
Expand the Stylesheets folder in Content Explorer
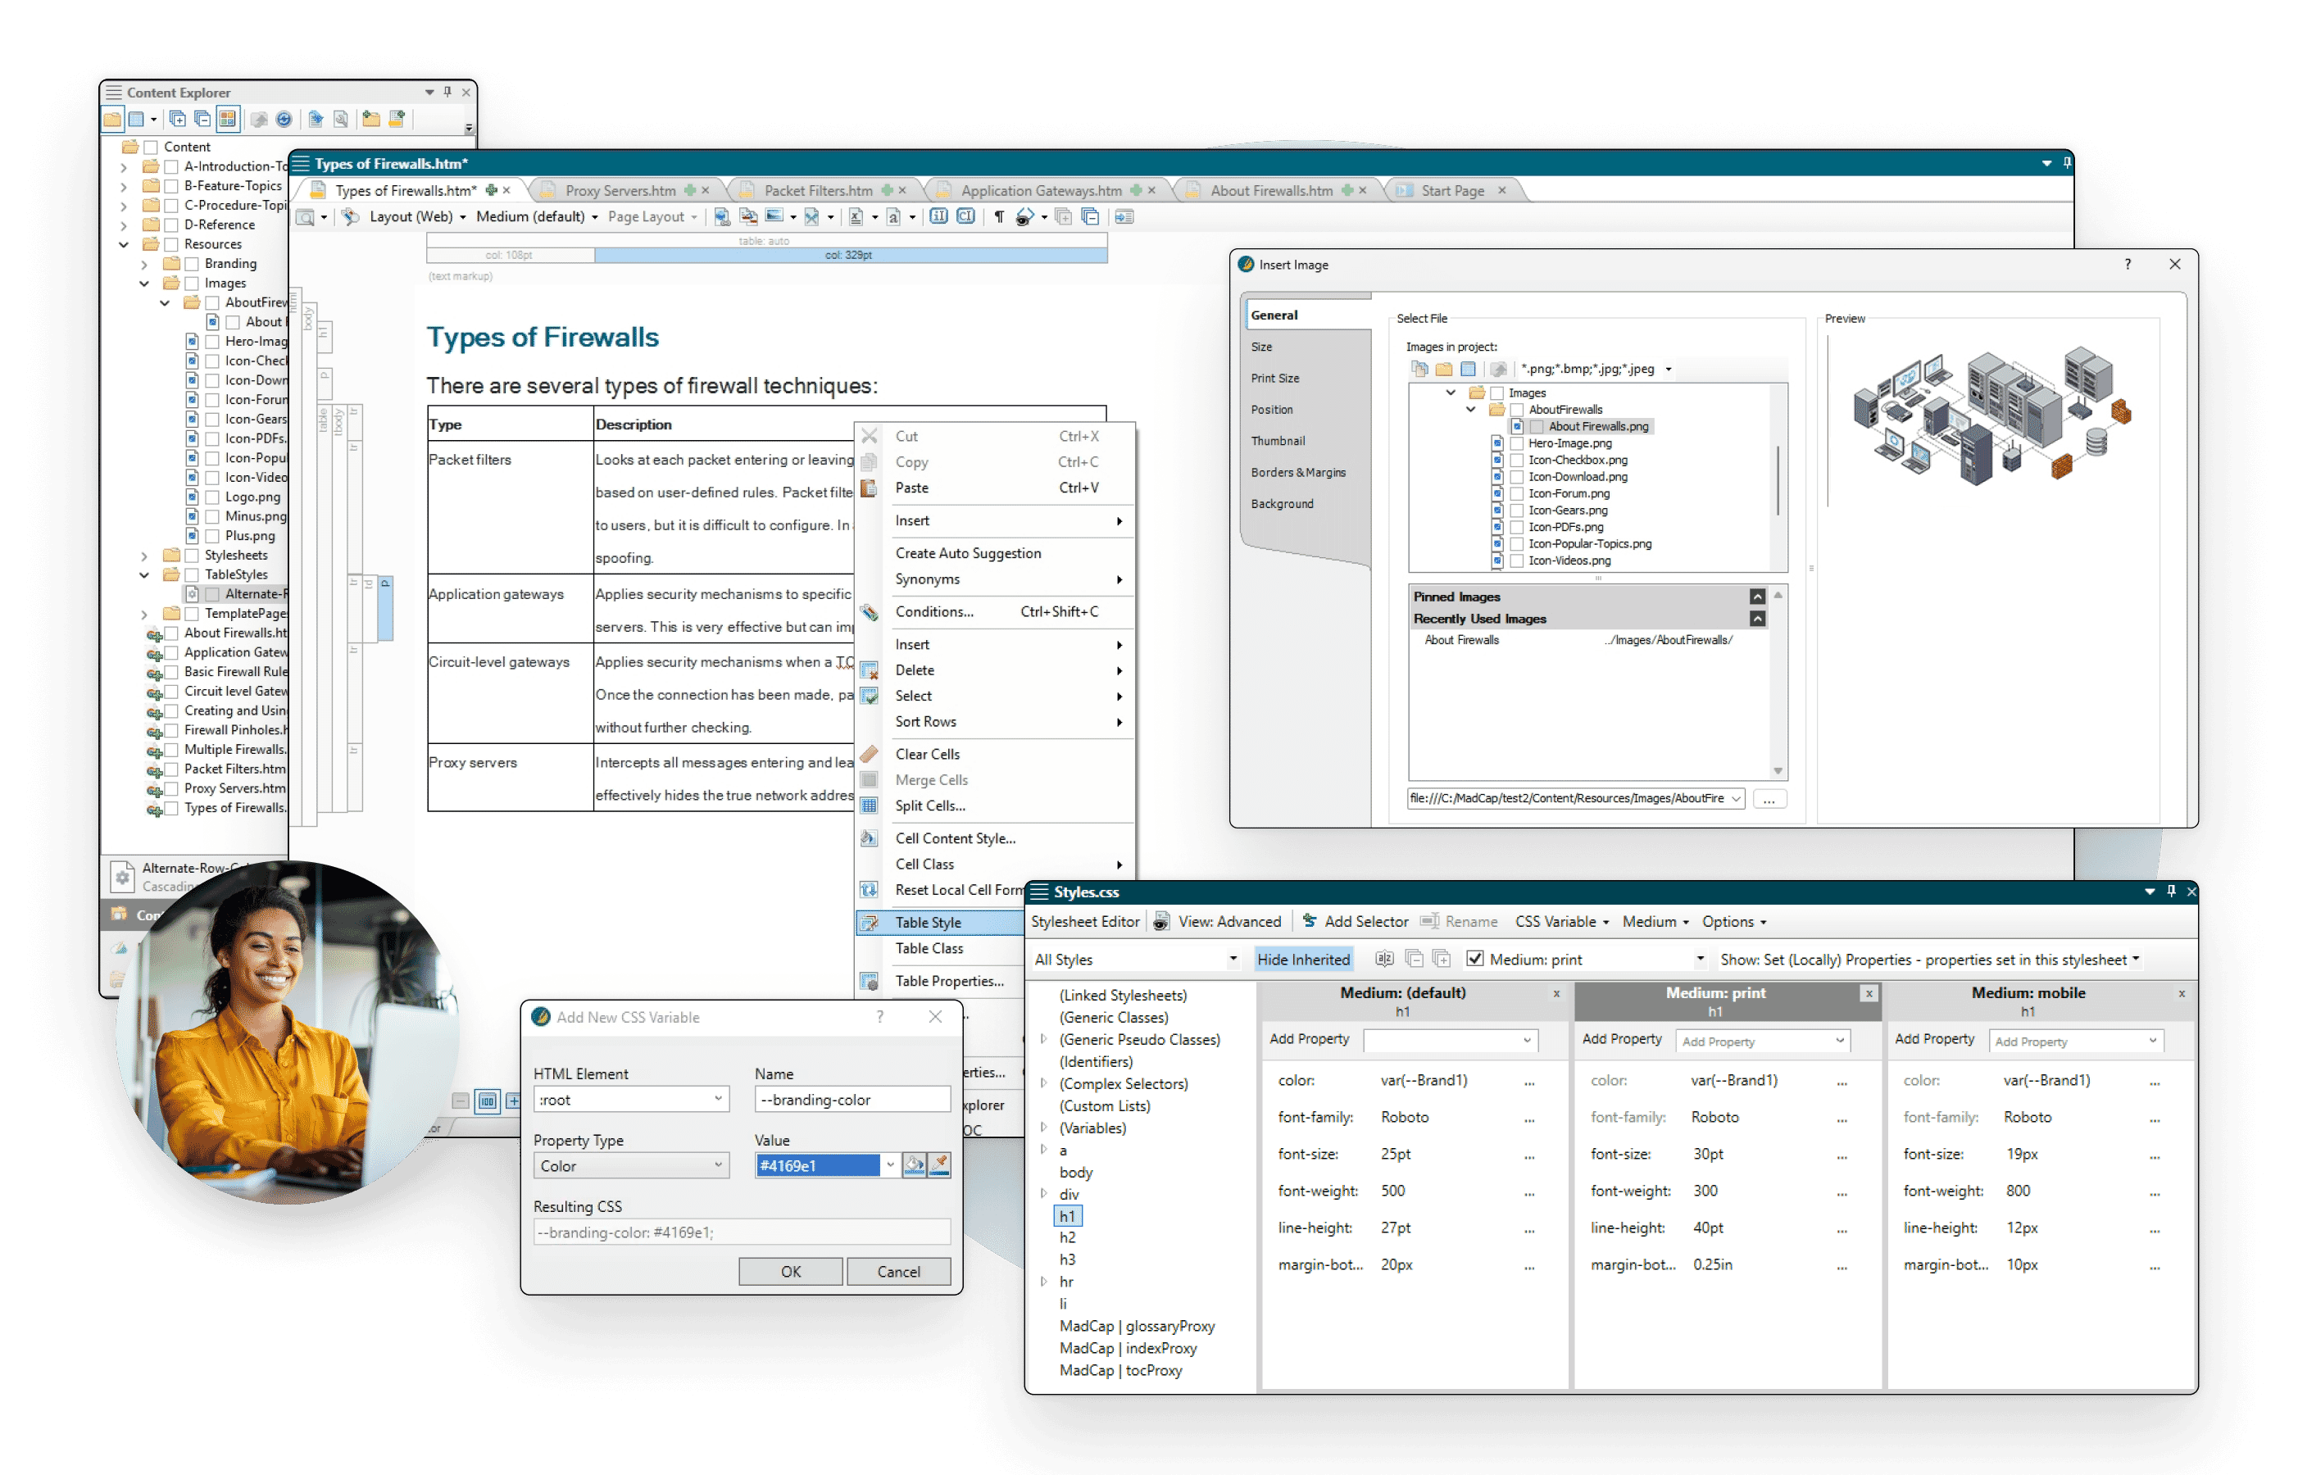(x=144, y=556)
